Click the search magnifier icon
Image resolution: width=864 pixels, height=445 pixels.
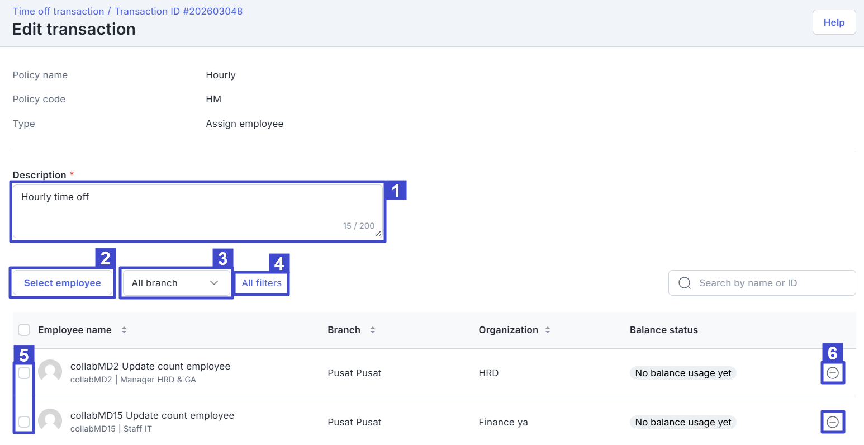[684, 283]
